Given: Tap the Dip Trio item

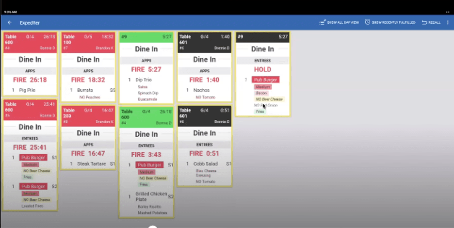Looking at the screenshot, I should [145, 80].
